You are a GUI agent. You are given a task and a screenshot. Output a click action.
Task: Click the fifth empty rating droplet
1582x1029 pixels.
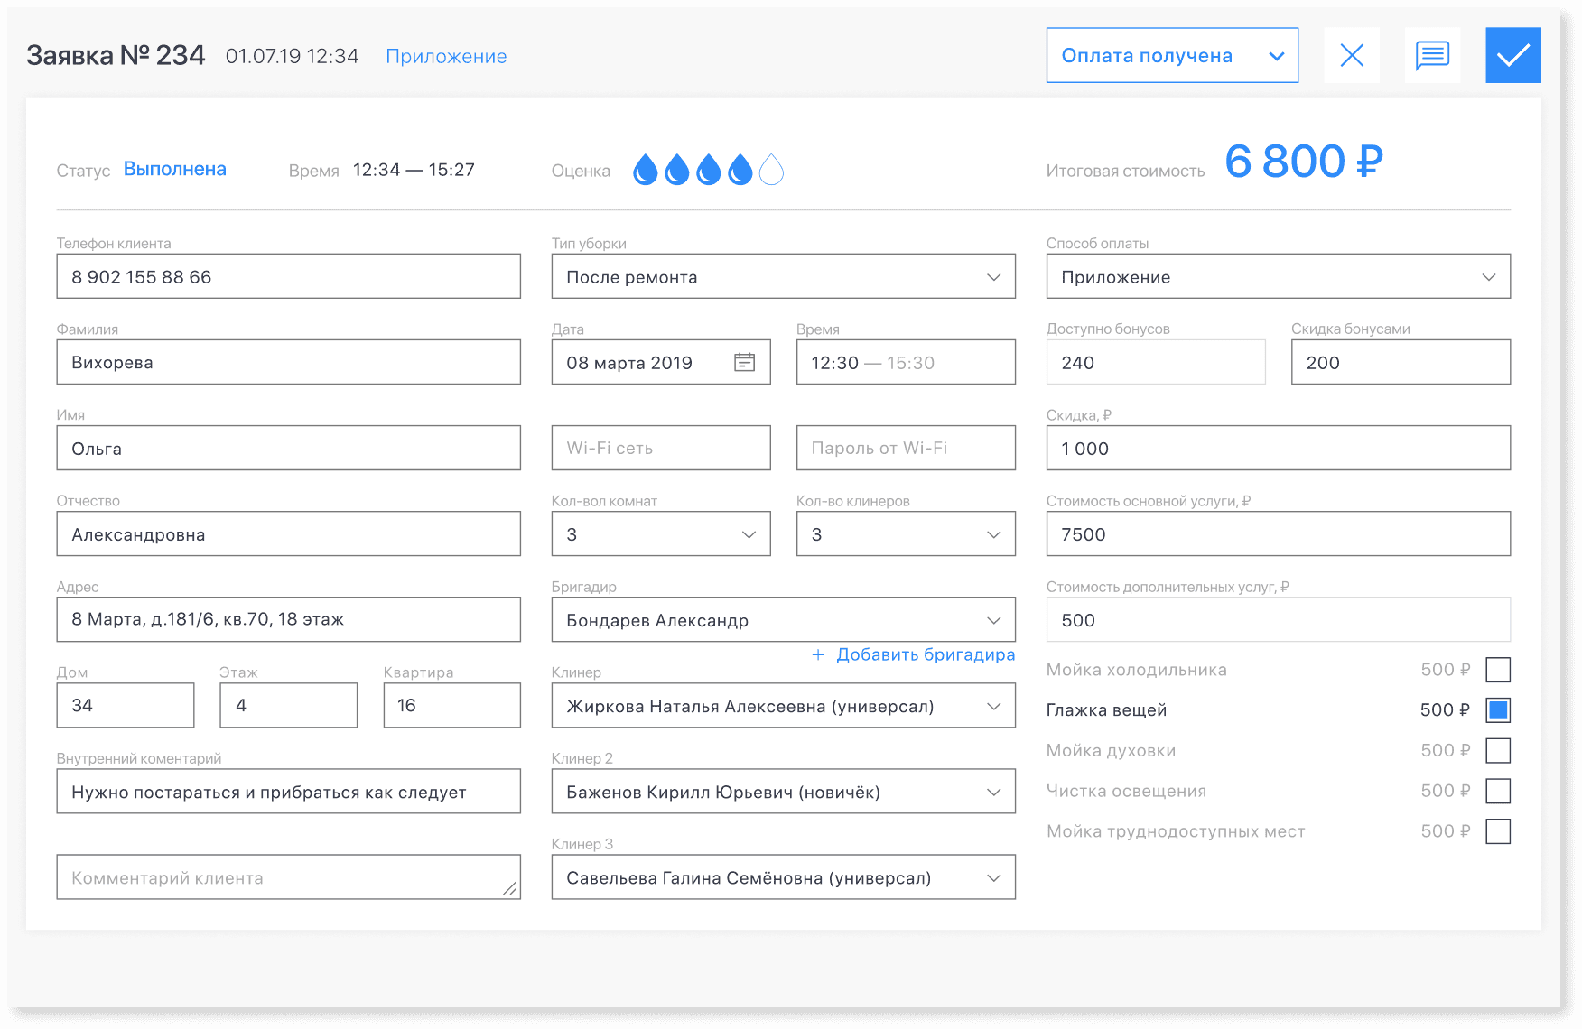pos(771,170)
